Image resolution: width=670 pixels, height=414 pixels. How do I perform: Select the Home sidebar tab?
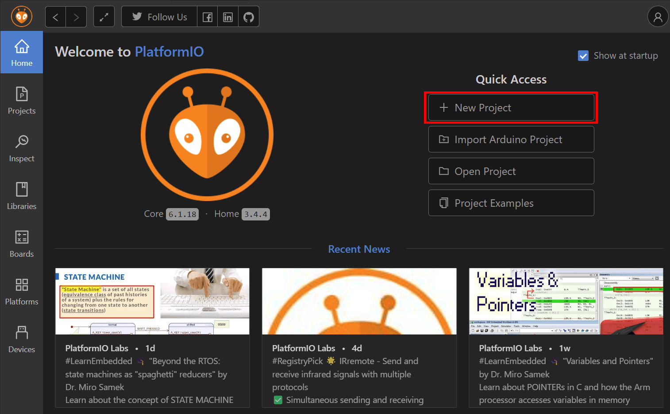point(22,52)
